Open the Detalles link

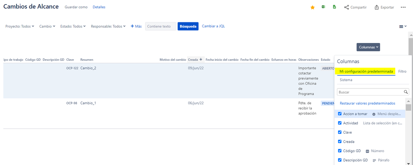tap(99, 7)
